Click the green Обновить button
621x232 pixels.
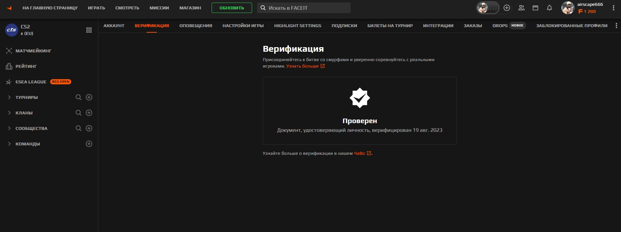point(232,8)
